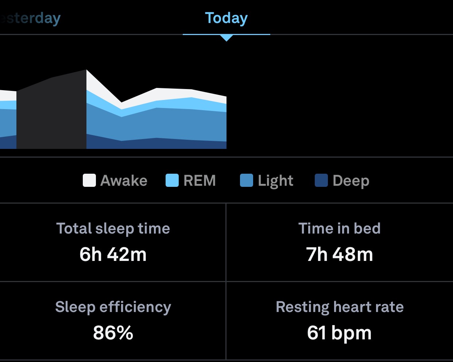Click the triangle indicator under Today
This screenshot has height=362, width=453.
226,38
